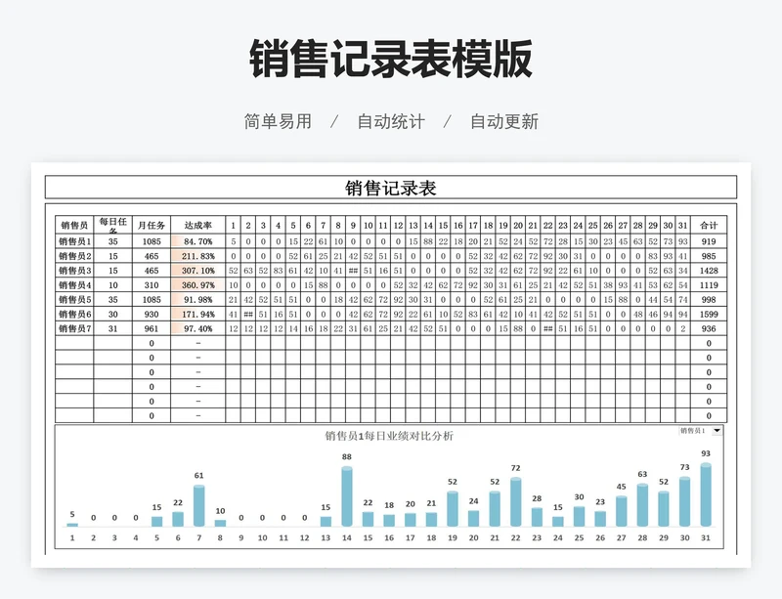Select the 销售员5 name cell

coord(74,299)
